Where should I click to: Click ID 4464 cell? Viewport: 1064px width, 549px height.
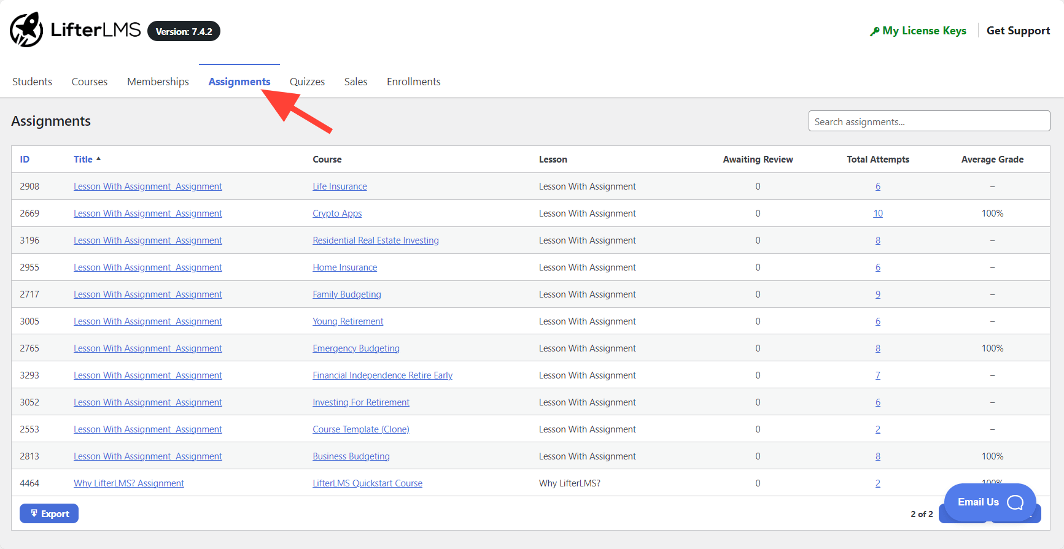click(29, 483)
